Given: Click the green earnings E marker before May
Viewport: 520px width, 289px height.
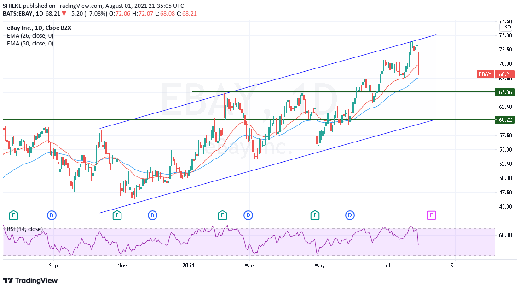Looking at the screenshot, I should click(x=315, y=215).
